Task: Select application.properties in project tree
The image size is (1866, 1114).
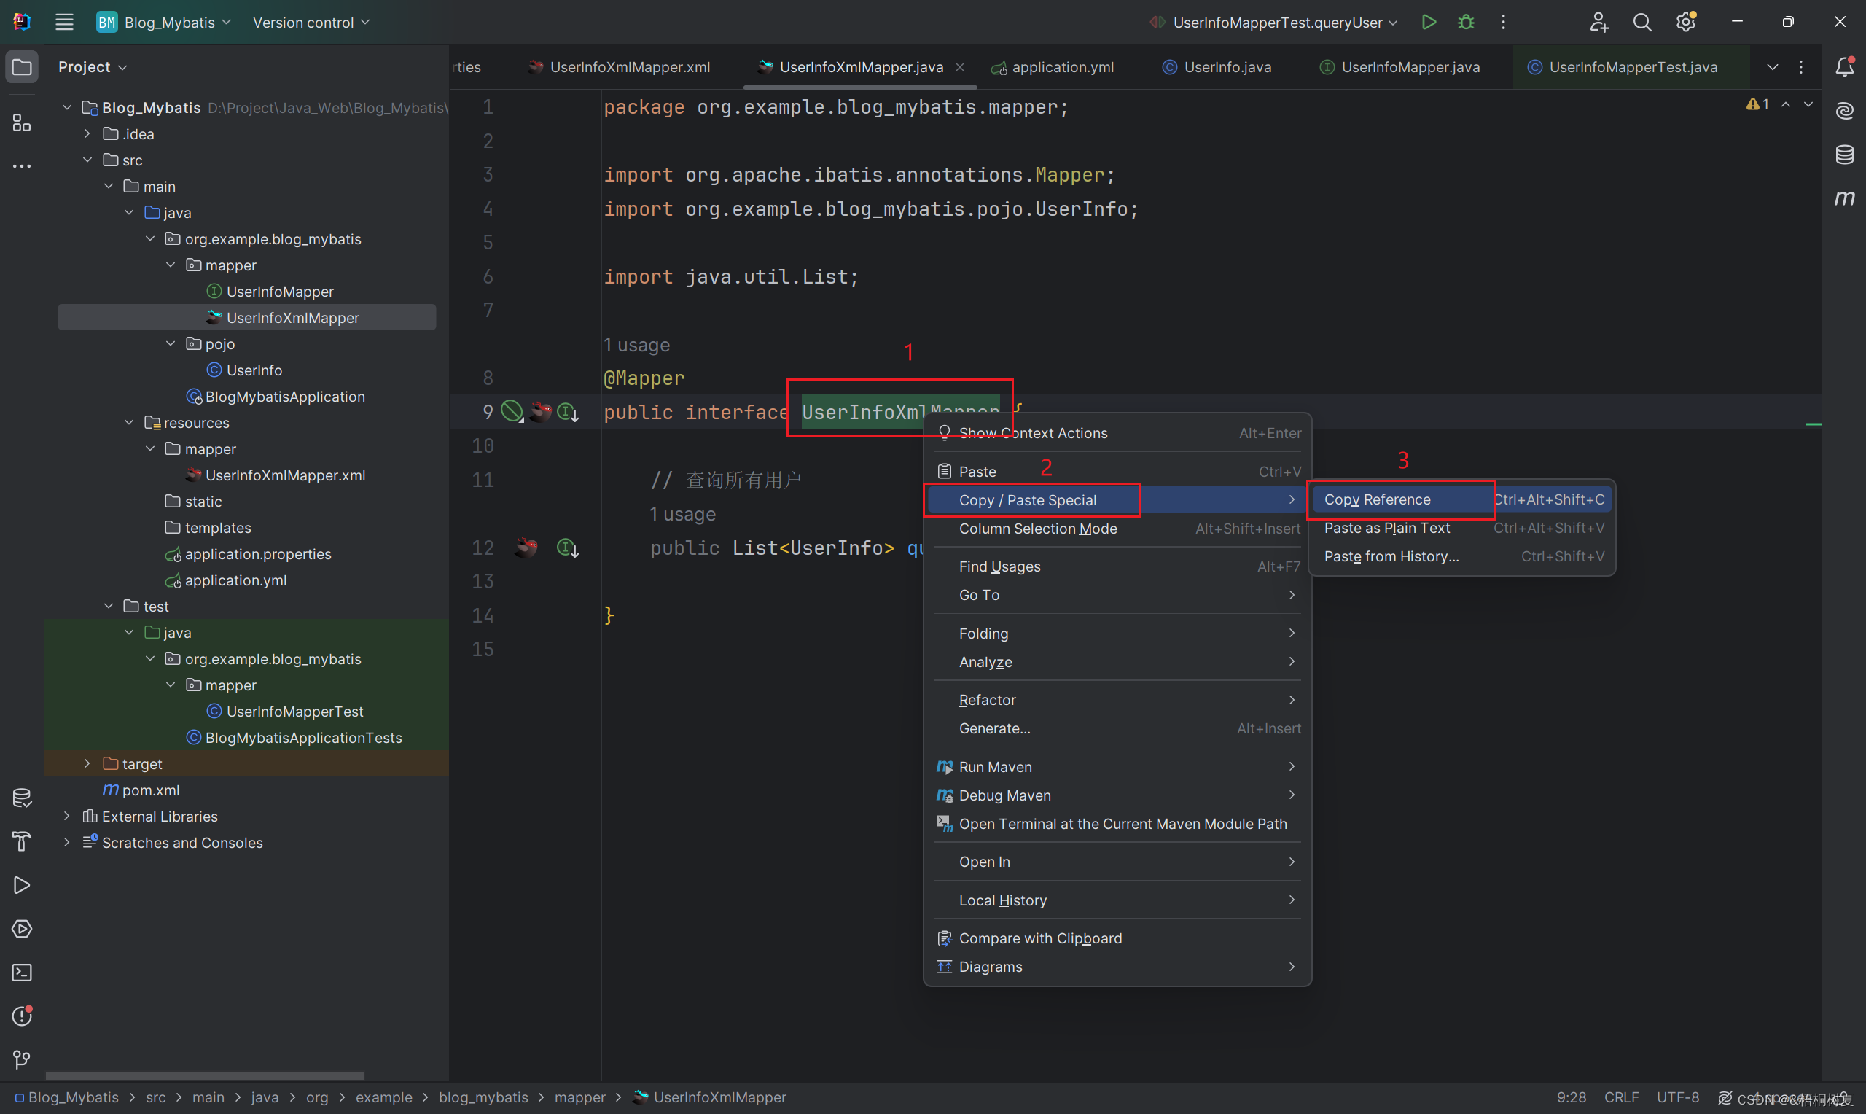Action: click(258, 554)
